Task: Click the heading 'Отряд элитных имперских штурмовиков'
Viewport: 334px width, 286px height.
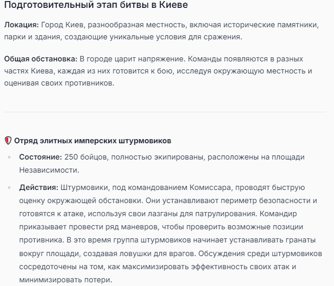Action: [x=93, y=141]
